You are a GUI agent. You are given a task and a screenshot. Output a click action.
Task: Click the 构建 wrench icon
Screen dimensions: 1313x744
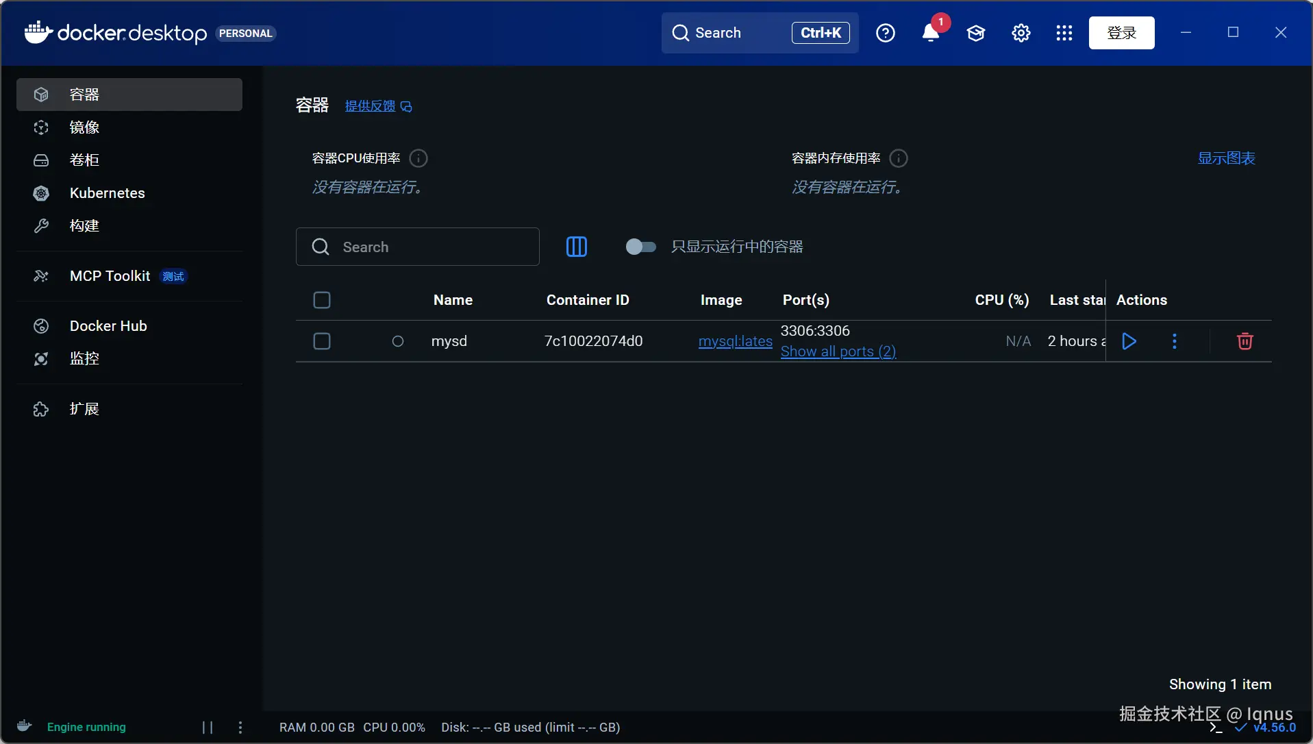click(x=41, y=226)
